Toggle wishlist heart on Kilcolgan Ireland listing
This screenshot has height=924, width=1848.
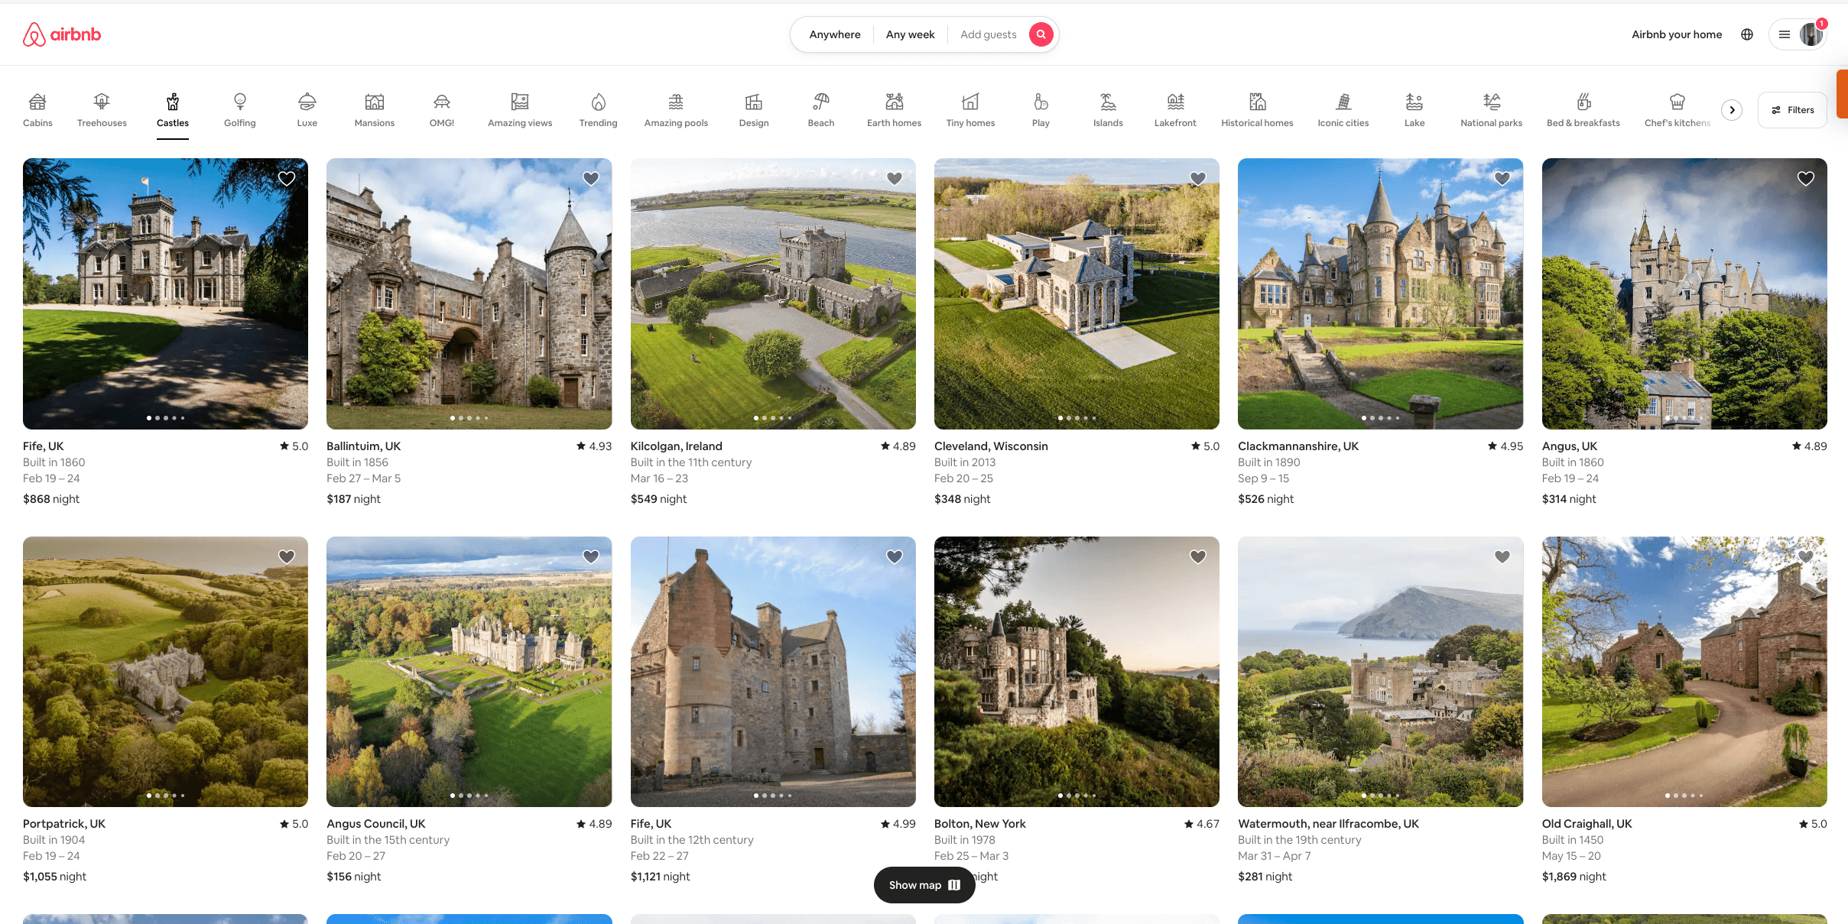895,178
